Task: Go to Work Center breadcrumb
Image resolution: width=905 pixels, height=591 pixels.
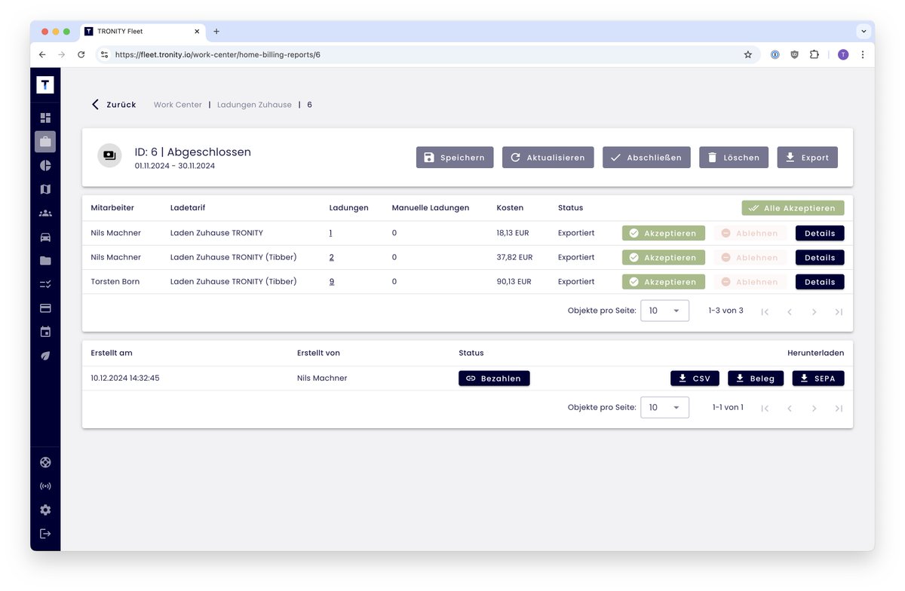Action: point(178,105)
